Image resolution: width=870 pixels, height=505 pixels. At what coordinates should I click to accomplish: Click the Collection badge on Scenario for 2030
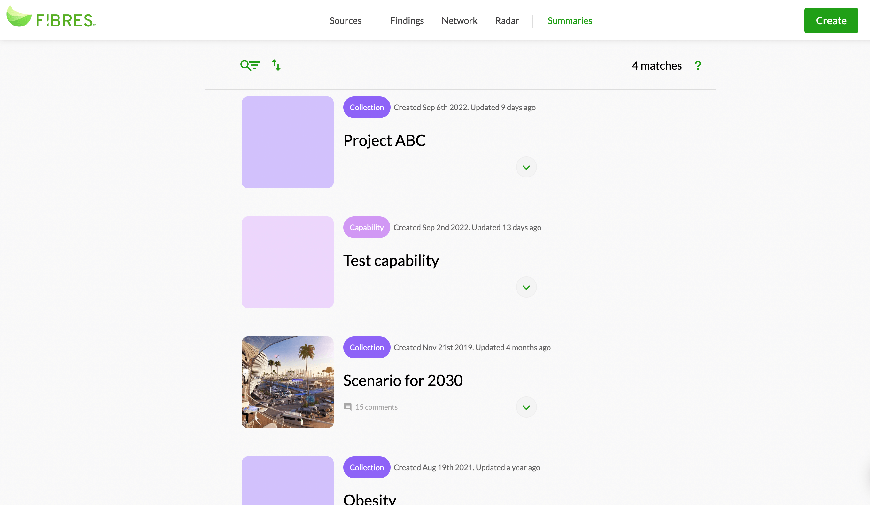pyautogui.click(x=367, y=347)
